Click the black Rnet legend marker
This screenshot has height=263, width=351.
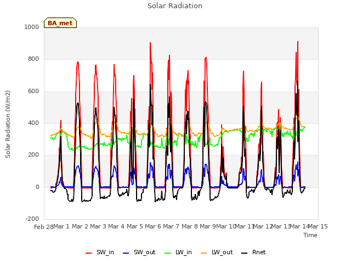click(245, 253)
